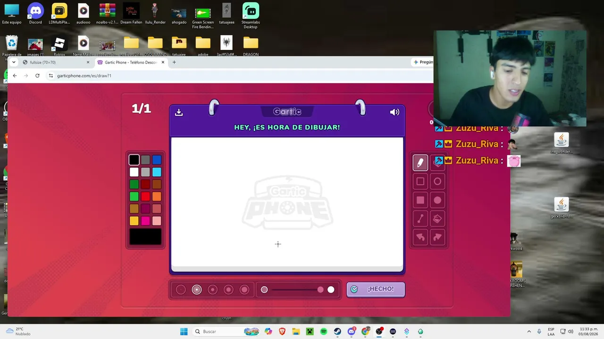Viewport: 604px width, 339px height.
Task: Pick the hot pink color swatch
Action: [145, 221]
